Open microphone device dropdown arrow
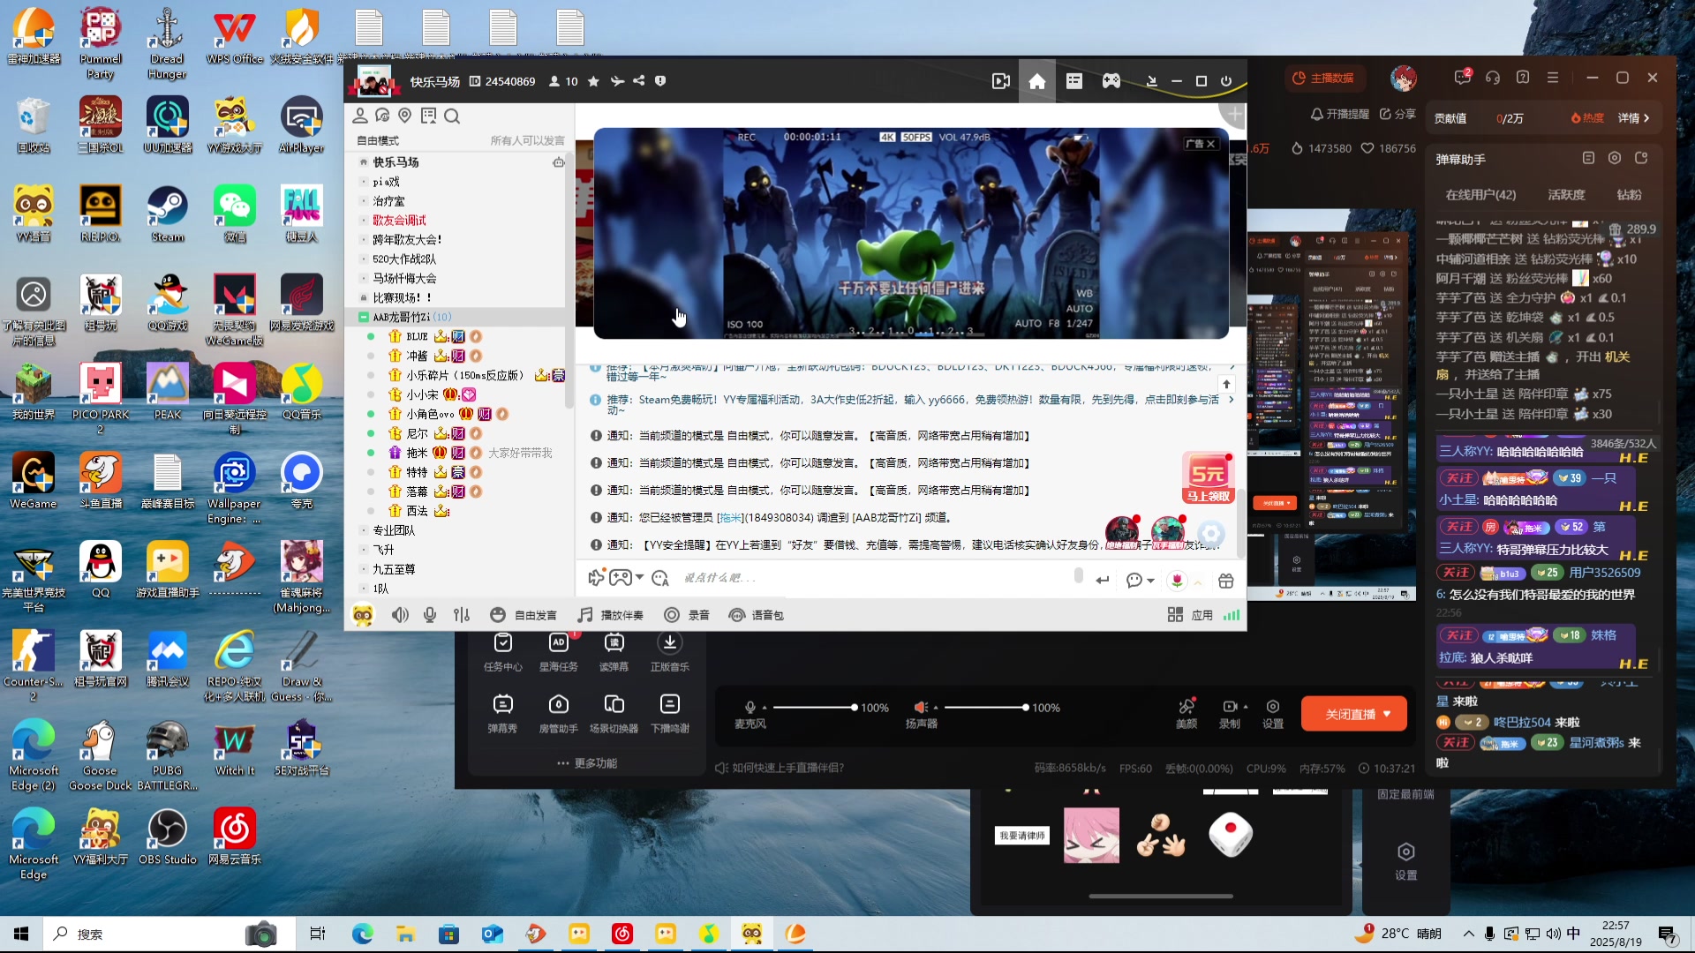1695x953 pixels. [x=765, y=708]
